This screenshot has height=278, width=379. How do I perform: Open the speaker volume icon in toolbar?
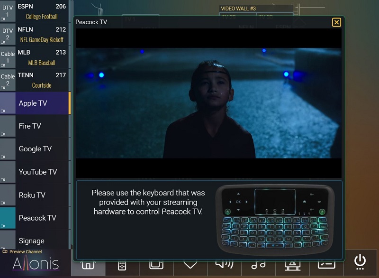pos(224,264)
